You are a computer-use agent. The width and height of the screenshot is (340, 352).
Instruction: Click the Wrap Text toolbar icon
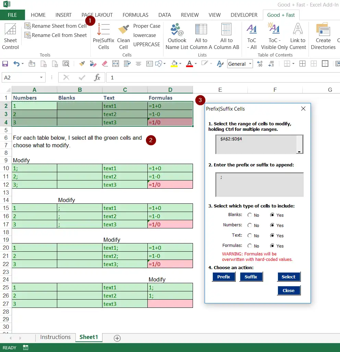tap(127, 64)
